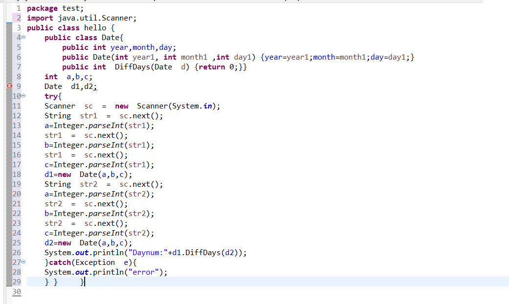The height and width of the screenshot is (304, 509).
Task: Collapse the catch block fold on line 27
Action: coord(23,261)
